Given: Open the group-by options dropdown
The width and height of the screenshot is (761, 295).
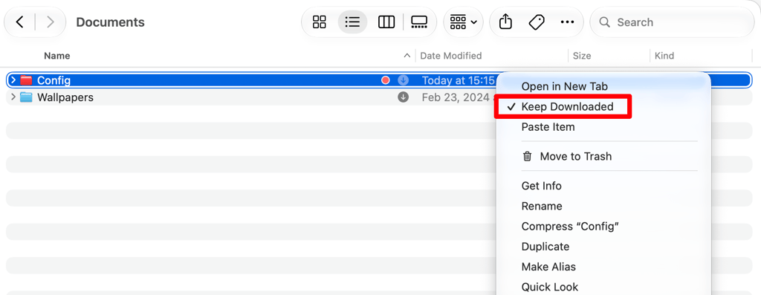Looking at the screenshot, I should (464, 22).
